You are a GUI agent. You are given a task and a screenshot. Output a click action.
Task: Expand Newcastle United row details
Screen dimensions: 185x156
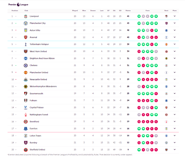[x=175, y=79]
